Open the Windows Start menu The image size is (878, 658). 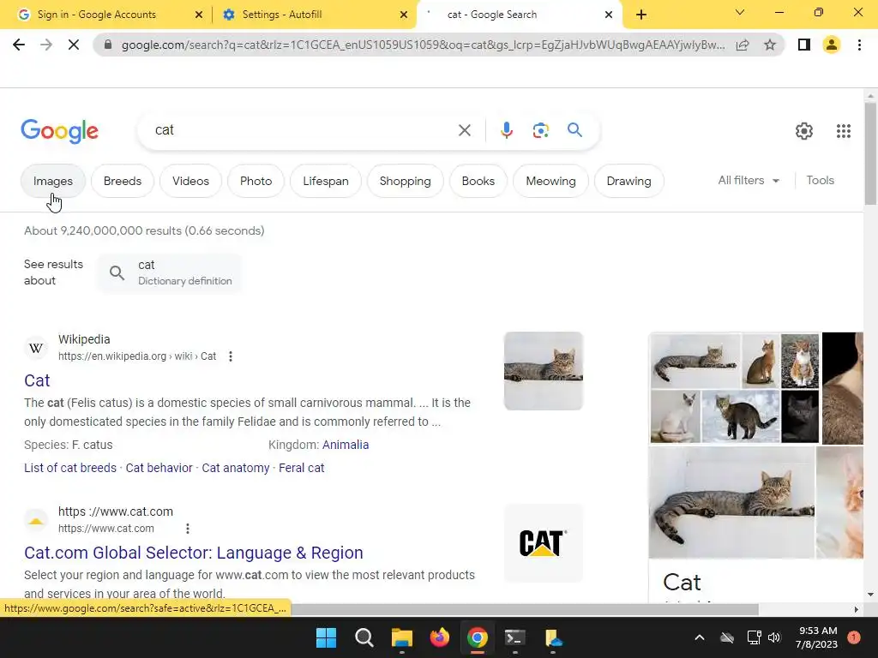[x=326, y=637]
